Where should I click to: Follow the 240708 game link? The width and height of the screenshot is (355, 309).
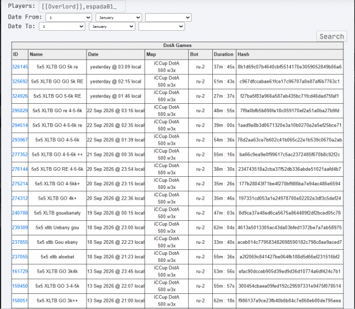pos(20,213)
